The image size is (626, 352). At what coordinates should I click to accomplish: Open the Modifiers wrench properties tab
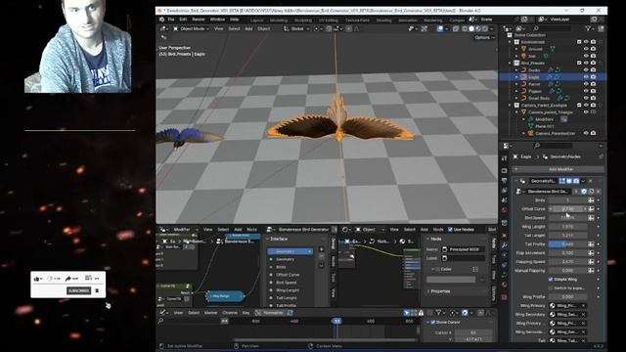(x=505, y=245)
